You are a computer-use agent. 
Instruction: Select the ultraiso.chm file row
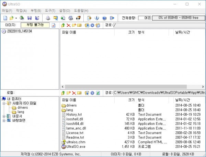[133, 142]
